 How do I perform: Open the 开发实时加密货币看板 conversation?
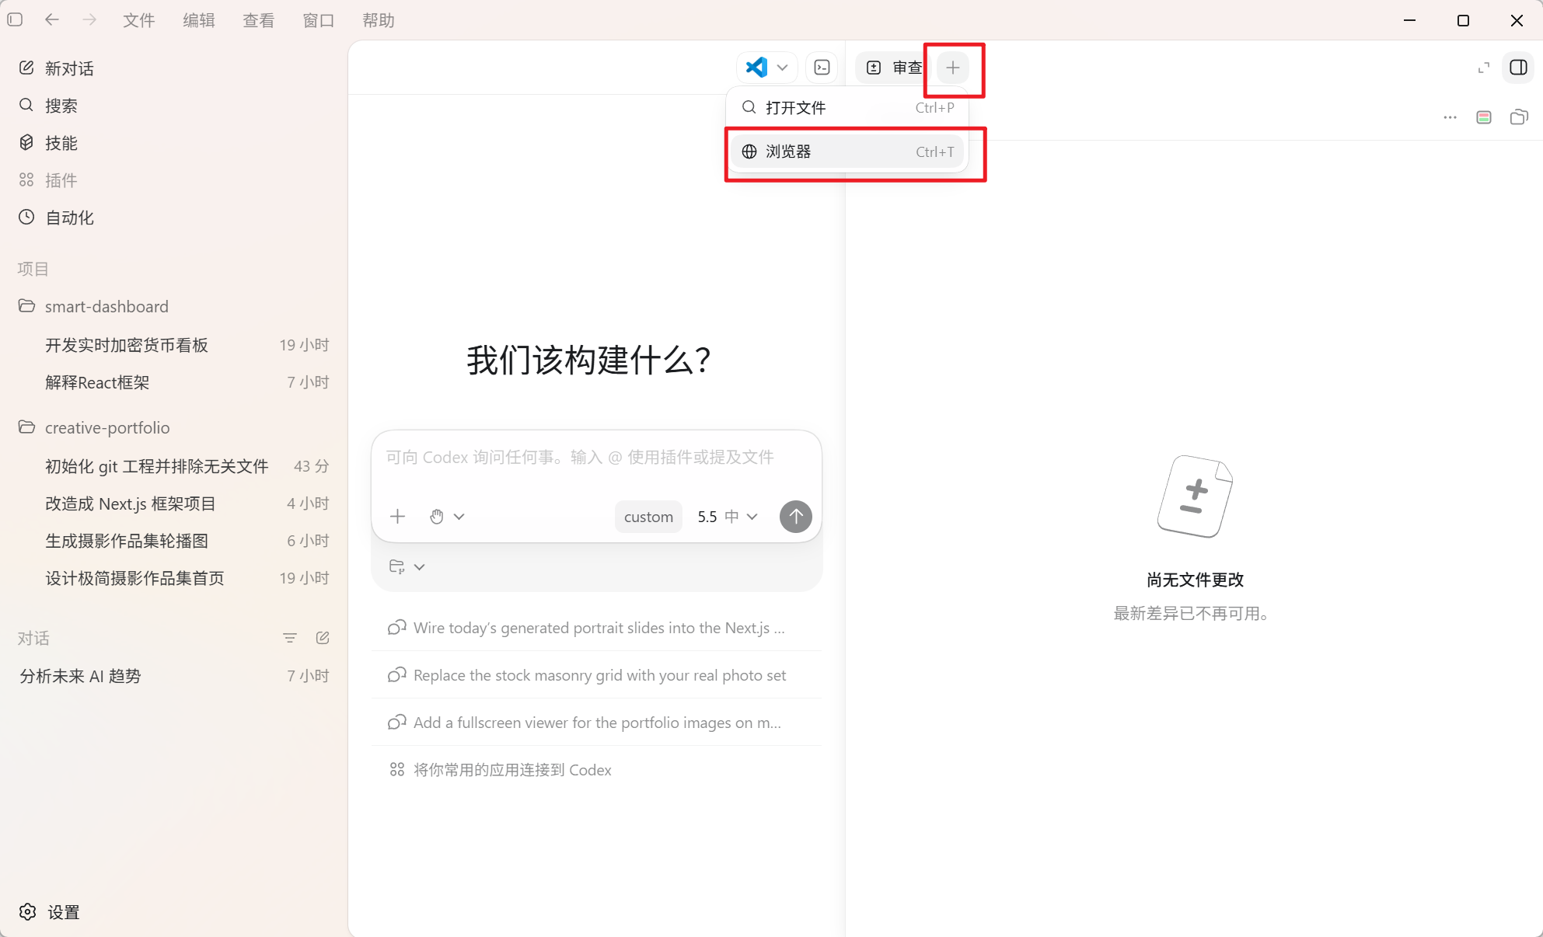174,345
